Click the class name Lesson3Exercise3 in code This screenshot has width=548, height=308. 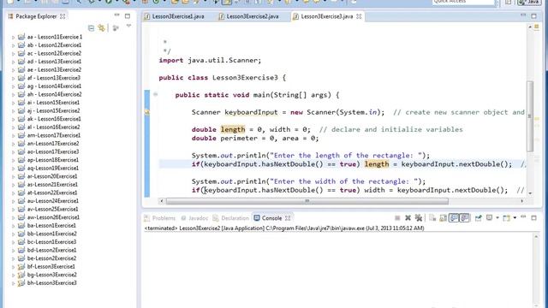click(x=245, y=78)
